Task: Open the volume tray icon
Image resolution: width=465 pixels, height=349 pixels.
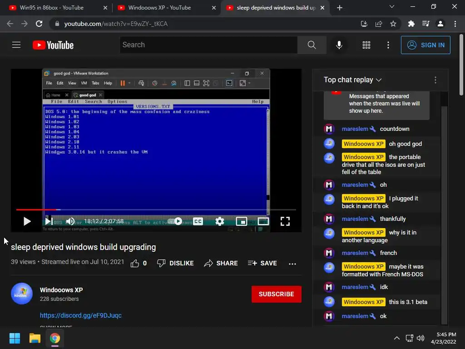Action: click(420, 338)
